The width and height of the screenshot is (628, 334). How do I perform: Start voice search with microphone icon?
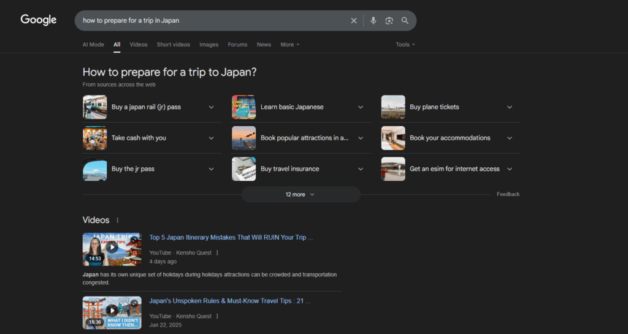373,21
